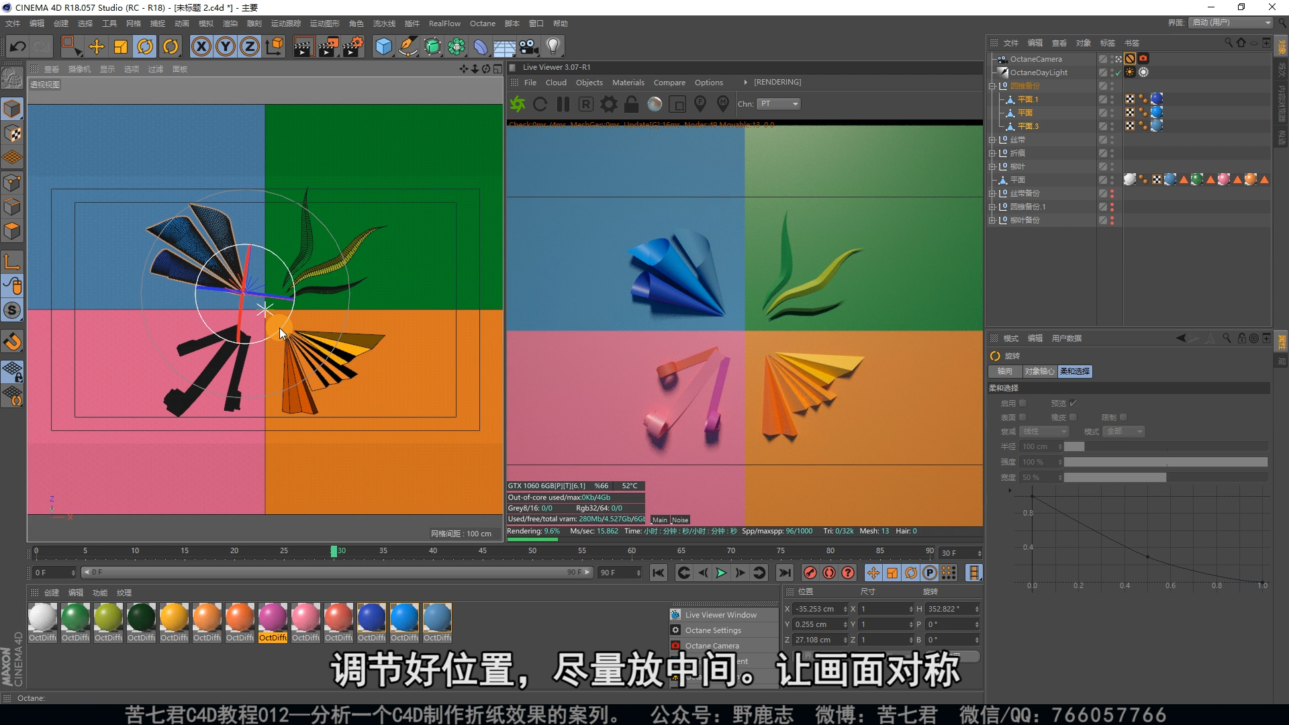The height and width of the screenshot is (725, 1289).
Task: Click the Undo arrow icon
Action: [18, 46]
